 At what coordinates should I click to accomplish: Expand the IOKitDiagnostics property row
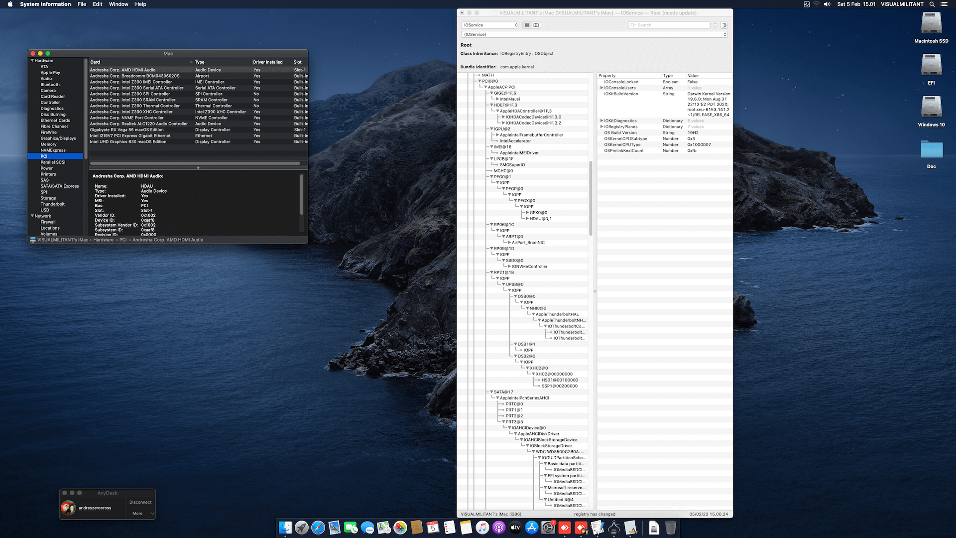click(601, 121)
